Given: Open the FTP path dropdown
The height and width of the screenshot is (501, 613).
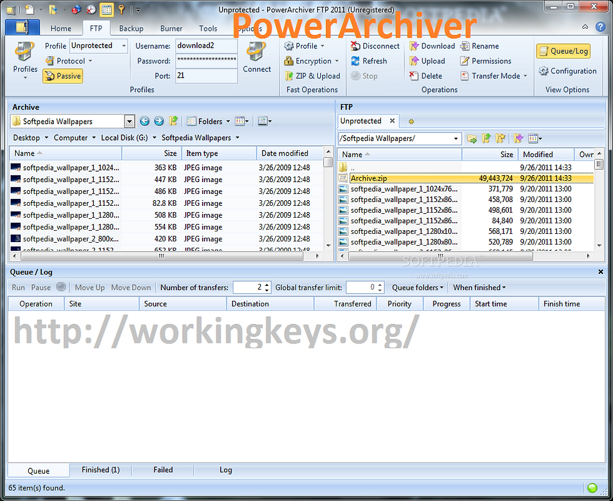Looking at the screenshot, I should pyautogui.click(x=456, y=138).
